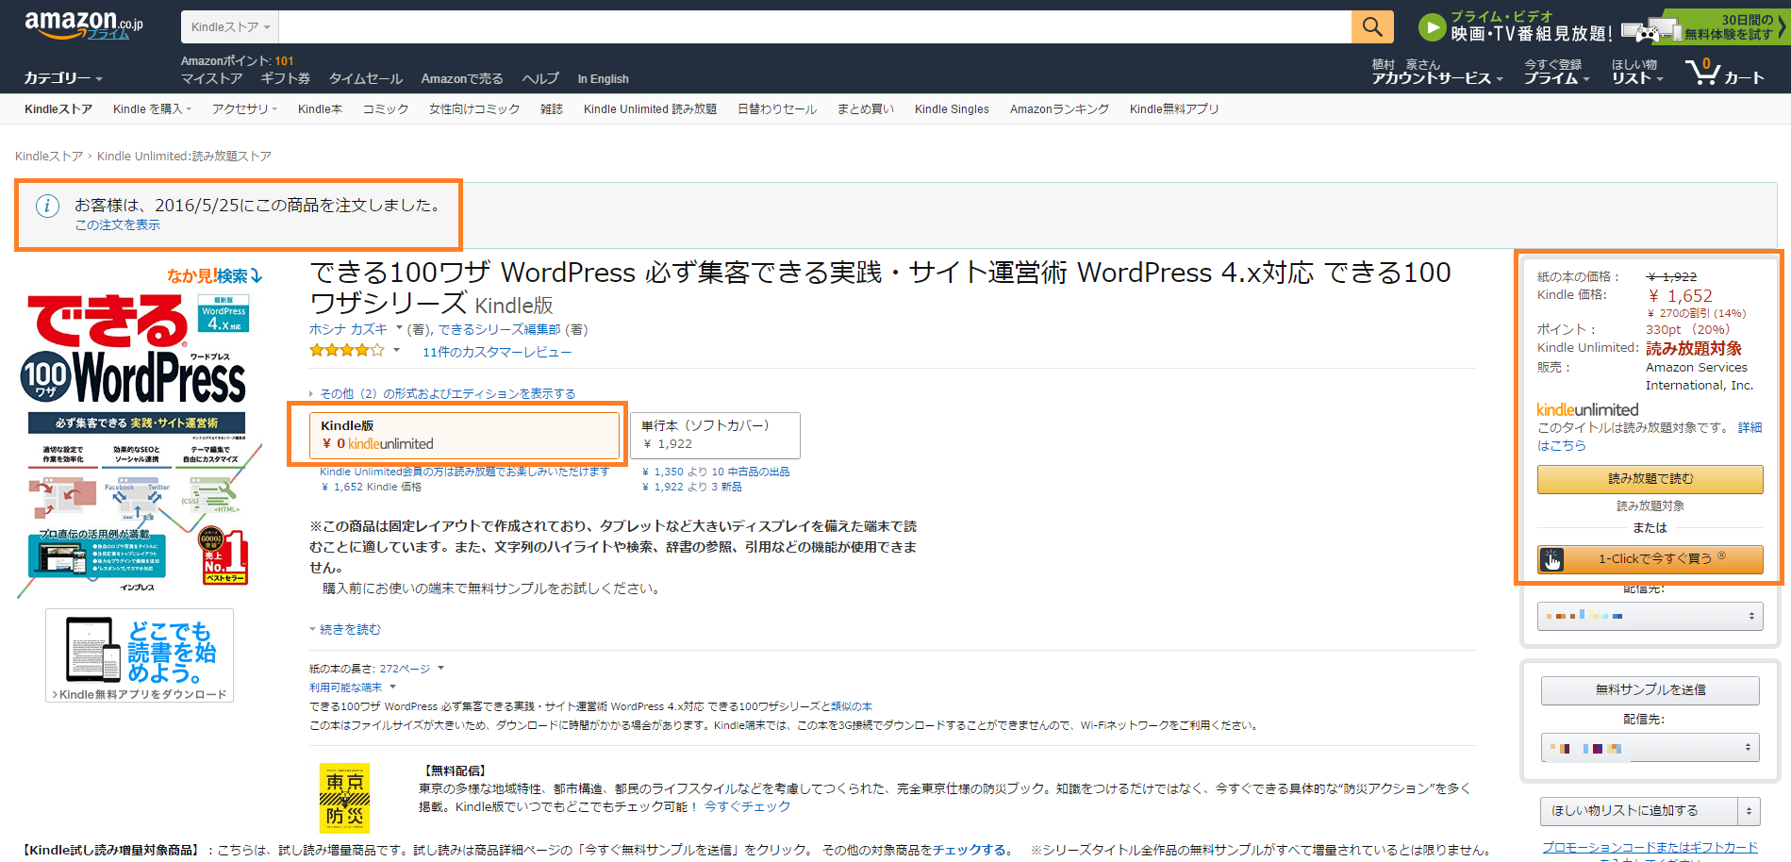The image size is (1791, 862).
Task: Click プロモーションコードまたはギフトカード link
Action: (1650, 848)
